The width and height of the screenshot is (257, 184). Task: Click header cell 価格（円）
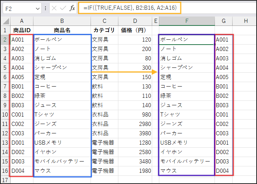135,30
